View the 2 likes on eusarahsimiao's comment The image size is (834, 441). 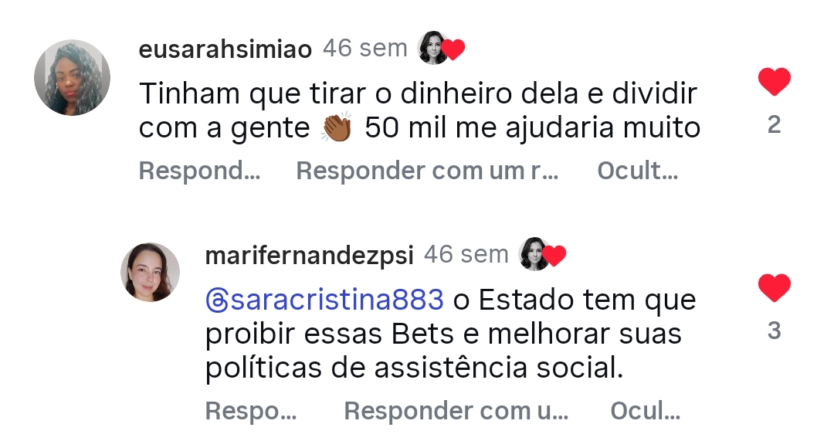774,124
